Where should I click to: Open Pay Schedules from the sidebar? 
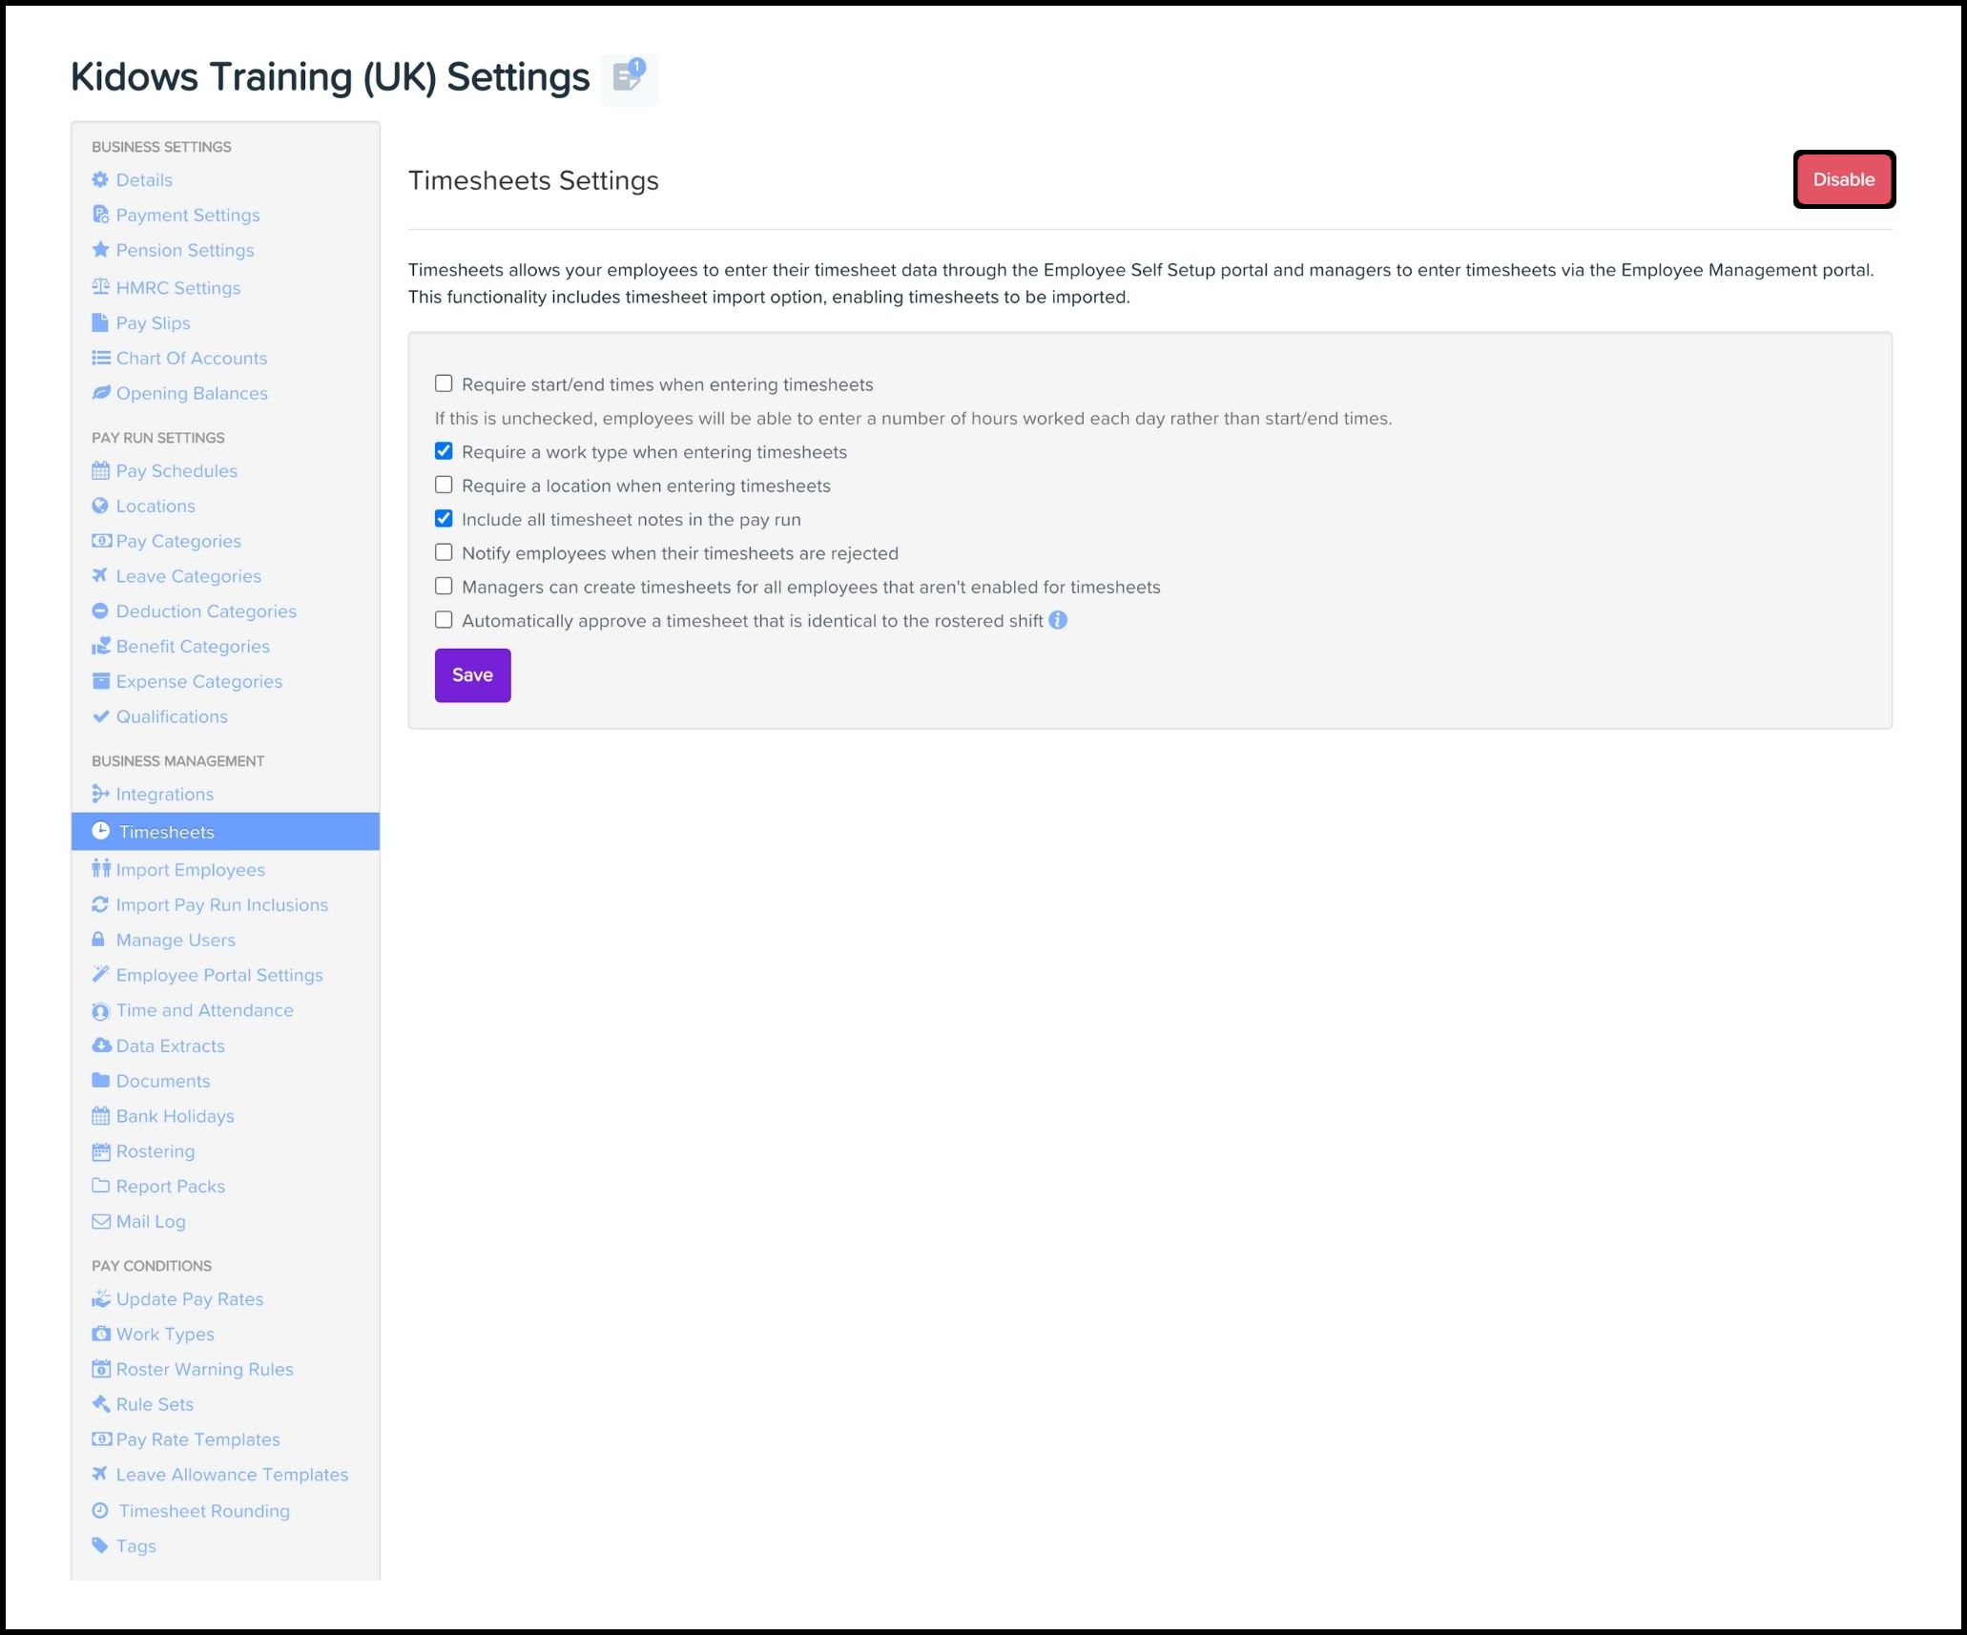point(176,470)
